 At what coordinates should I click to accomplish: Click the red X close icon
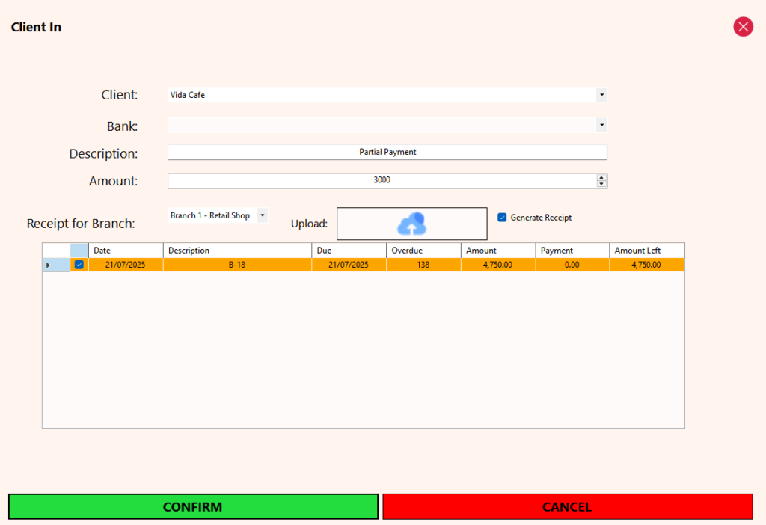(743, 26)
